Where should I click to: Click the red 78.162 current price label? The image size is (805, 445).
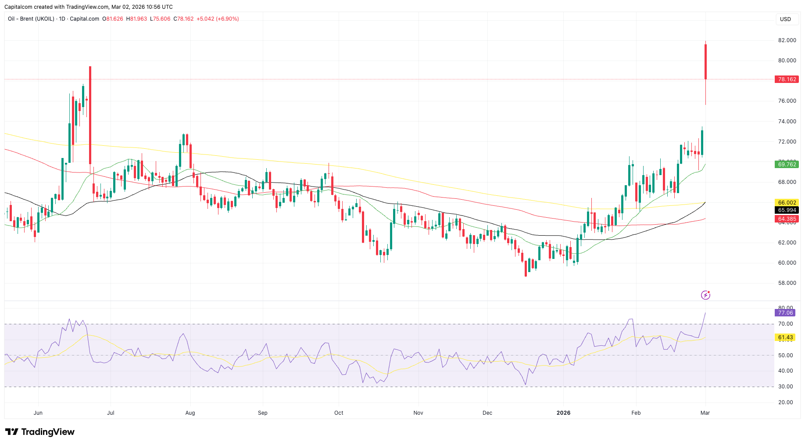pyautogui.click(x=787, y=79)
